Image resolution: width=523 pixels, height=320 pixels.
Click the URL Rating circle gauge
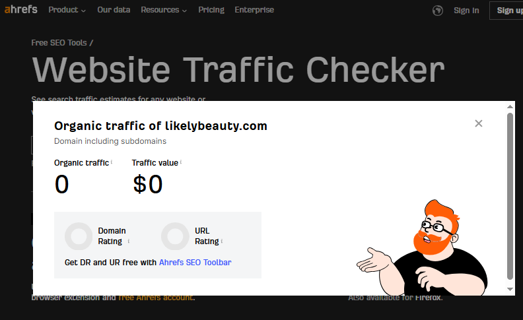175,236
